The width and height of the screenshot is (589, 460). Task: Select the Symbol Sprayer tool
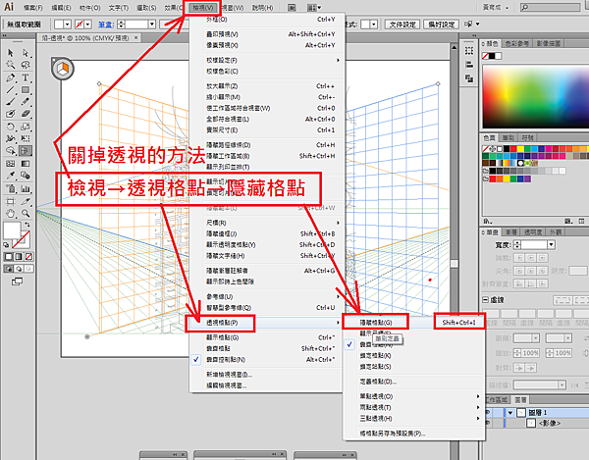pyautogui.click(x=11, y=188)
